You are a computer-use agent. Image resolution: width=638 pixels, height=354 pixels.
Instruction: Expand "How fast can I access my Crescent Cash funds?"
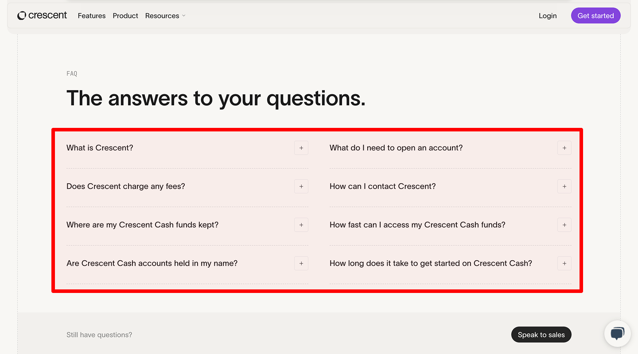coord(564,225)
